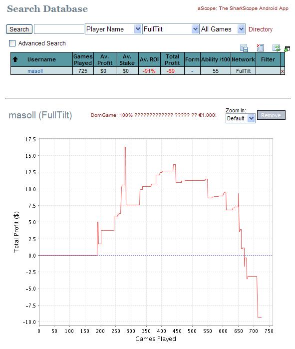Sort by the Network column header

pos(243,59)
